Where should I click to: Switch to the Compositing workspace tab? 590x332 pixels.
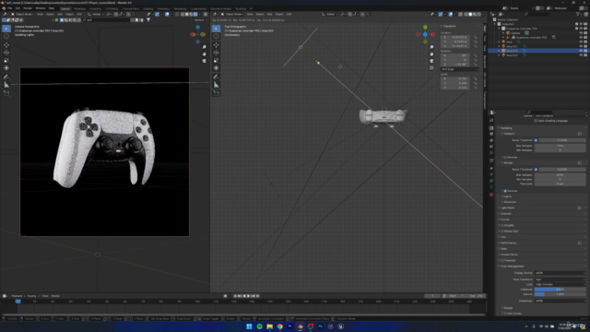click(198, 8)
